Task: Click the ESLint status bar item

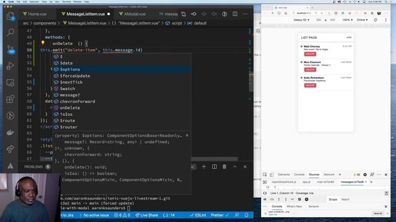Action: (199, 215)
